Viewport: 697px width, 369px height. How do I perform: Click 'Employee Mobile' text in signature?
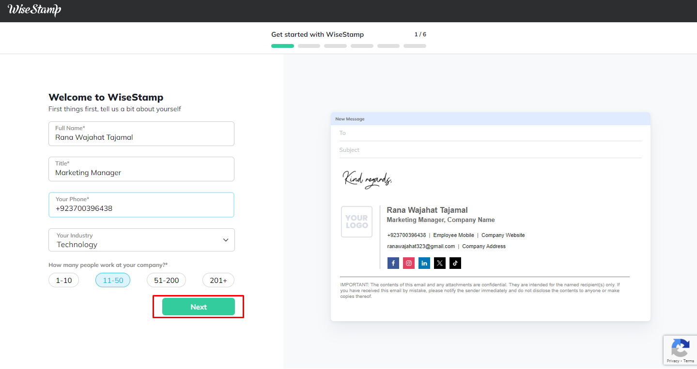(x=454, y=235)
